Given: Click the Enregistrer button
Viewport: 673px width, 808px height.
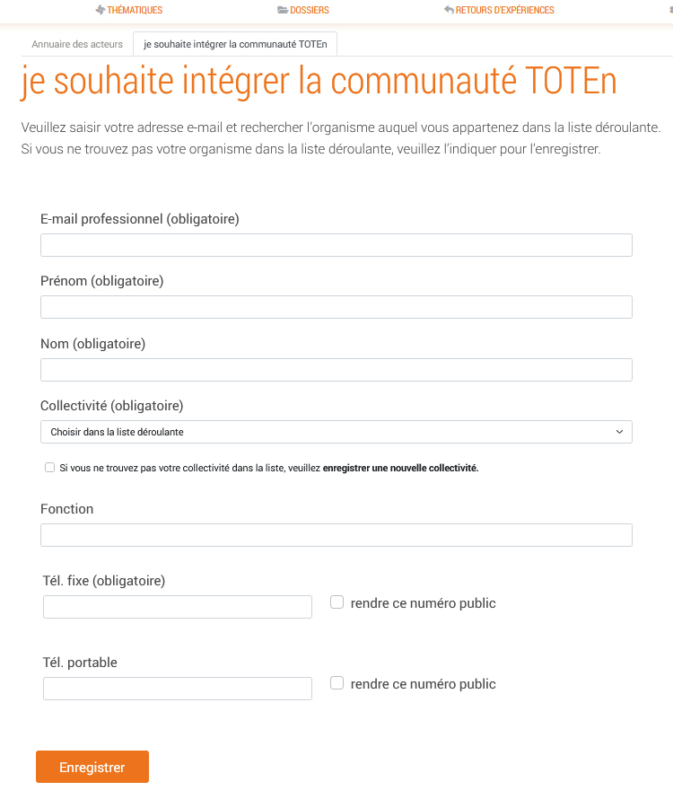Looking at the screenshot, I should (92, 767).
